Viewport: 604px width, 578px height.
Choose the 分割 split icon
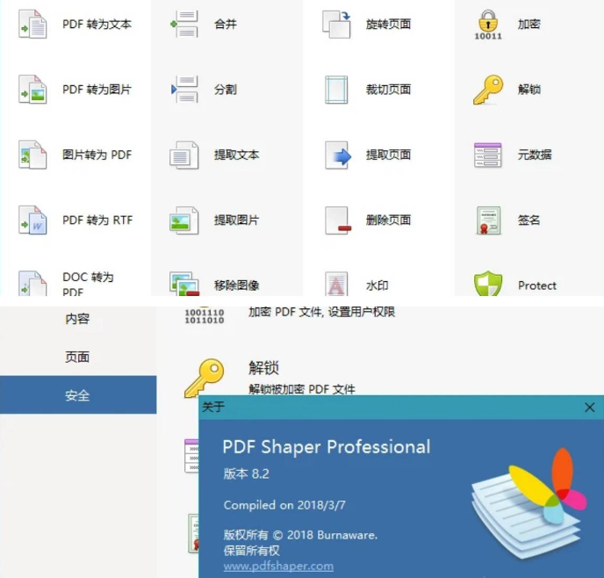[184, 90]
